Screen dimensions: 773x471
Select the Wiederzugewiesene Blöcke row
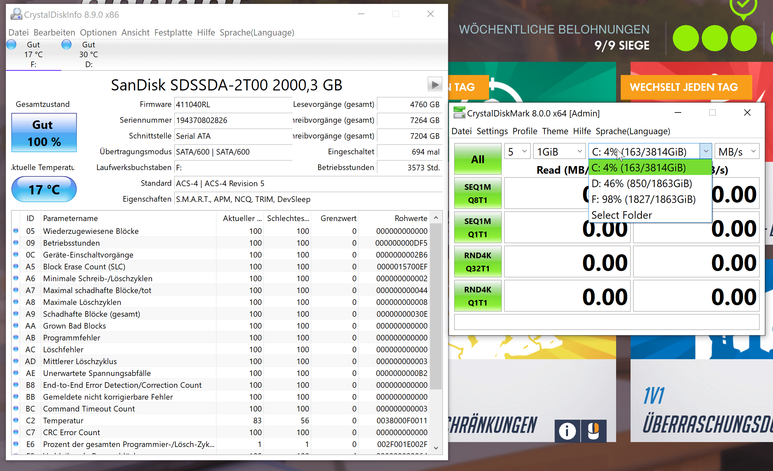(x=221, y=231)
